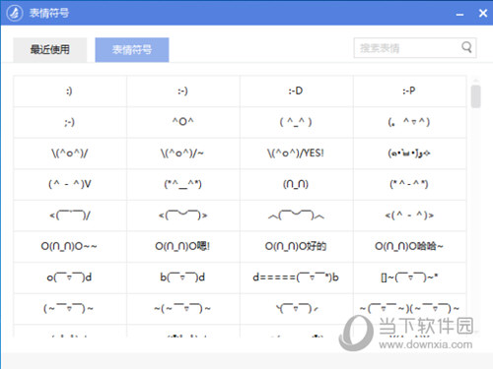Pick the ^O^ emoticon
Screen dimensions: 493x369
183,122
